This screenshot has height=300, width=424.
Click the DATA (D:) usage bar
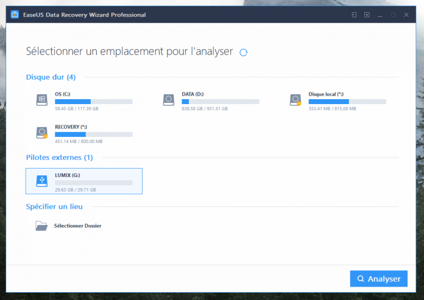(x=221, y=102)
